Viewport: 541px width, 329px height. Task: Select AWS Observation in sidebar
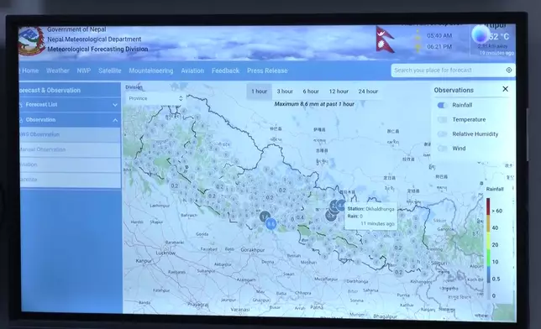[x=70, y=134]
